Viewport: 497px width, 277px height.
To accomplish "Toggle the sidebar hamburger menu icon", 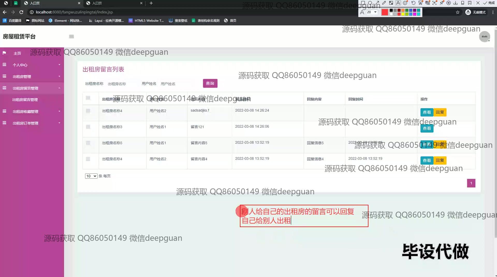I will pos(71,36).
